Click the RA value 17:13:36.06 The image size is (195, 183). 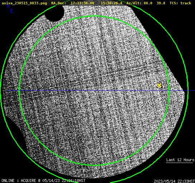pos(82,3)
